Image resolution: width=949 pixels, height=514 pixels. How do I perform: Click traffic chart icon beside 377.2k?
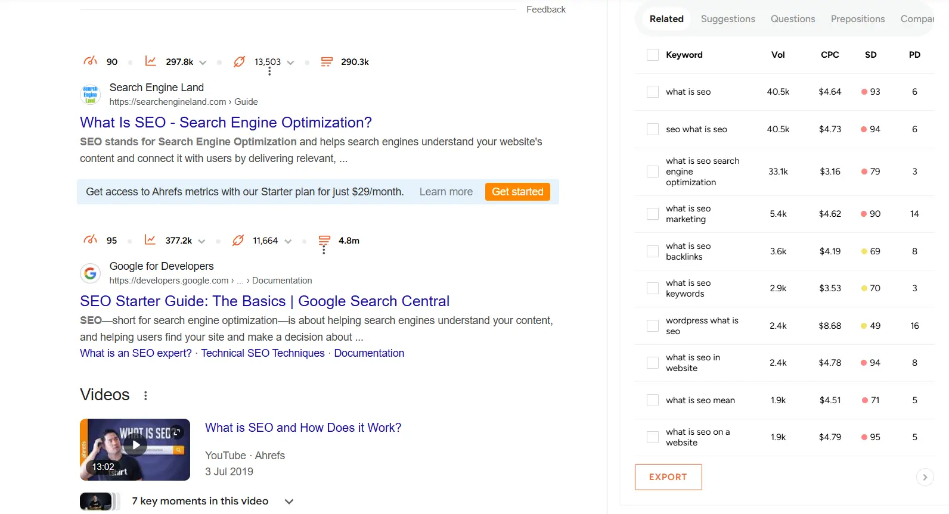click(x=150, y=240)
